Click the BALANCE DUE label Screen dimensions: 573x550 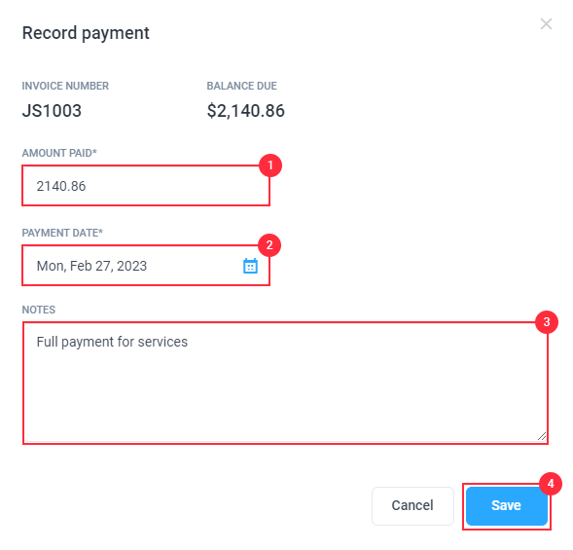click(242, 86)
